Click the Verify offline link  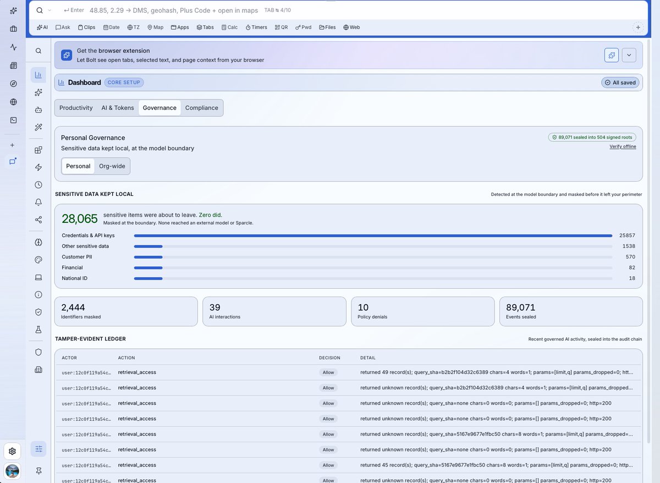[623, 146]
